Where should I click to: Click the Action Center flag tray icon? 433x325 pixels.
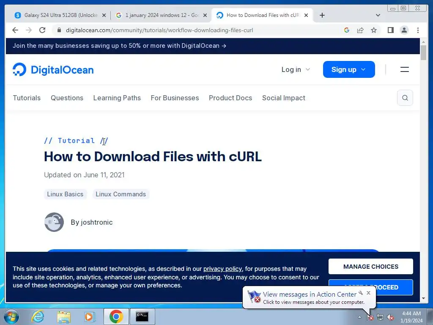point(370,317)
